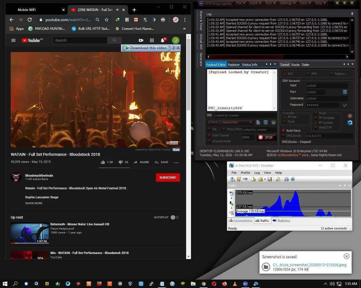Open dropdown arrow beside Proxifier's open-profile icon
The image size is (361, 288).
[265, 179]
